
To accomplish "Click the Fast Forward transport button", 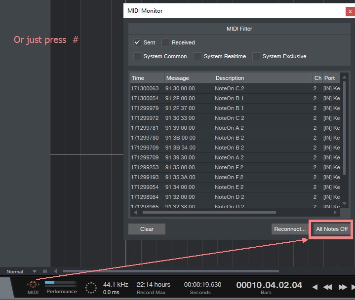I will [343, 287].
